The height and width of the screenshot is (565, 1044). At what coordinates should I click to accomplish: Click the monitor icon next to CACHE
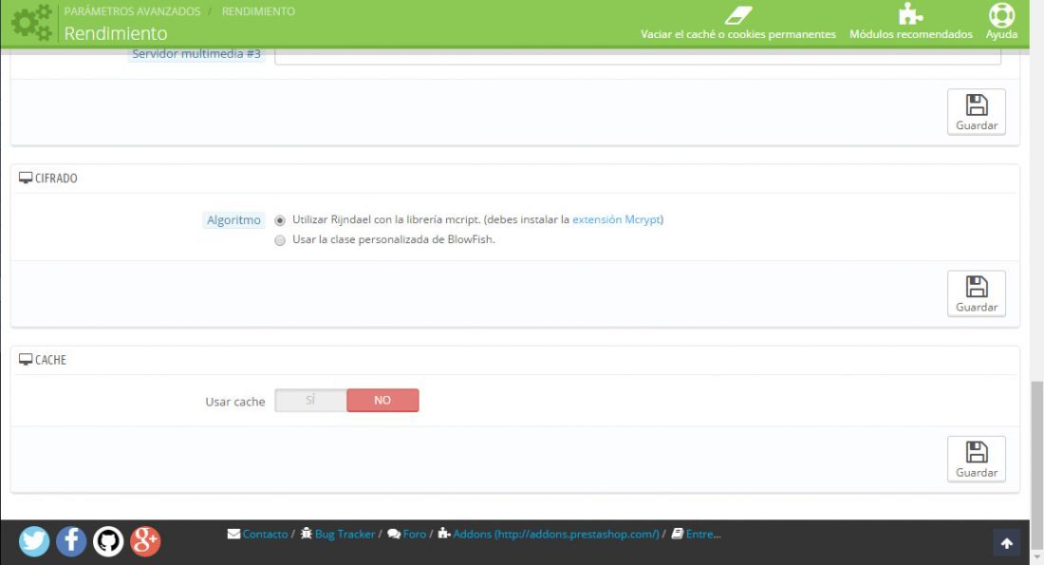coord(26,360)
